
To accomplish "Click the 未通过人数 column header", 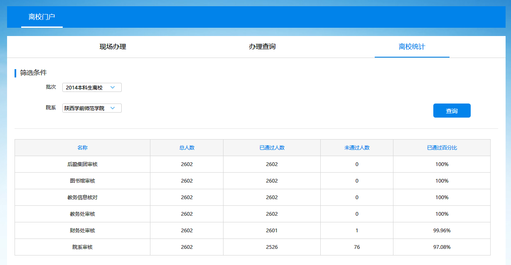I will tap(356, 148).
